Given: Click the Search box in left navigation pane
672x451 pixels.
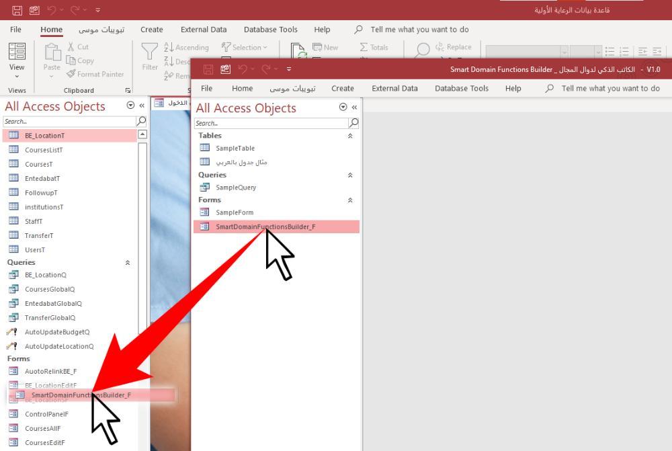Looking at the screenshot, I should tap(69, 122).
